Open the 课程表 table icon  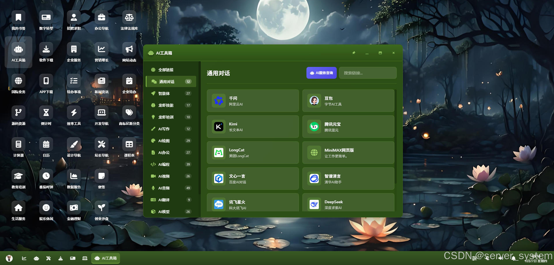point(129,147)
